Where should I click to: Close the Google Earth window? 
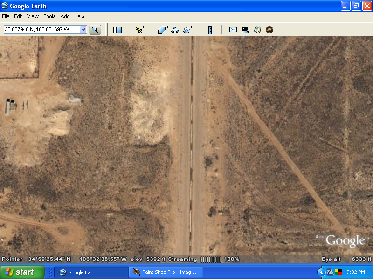(x=367, y=6)
